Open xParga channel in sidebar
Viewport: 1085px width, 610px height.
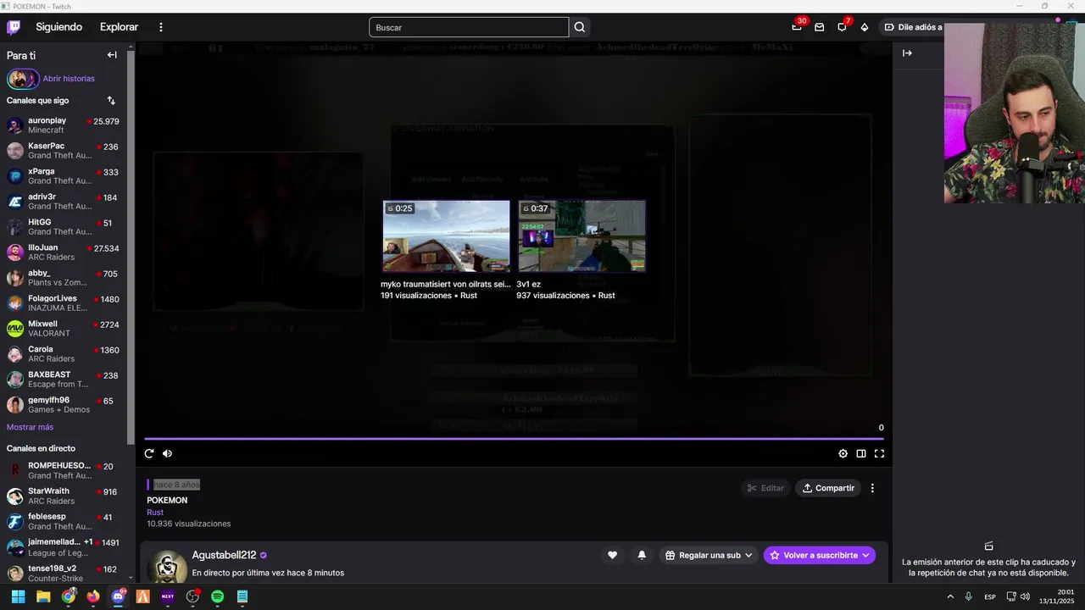click(x=64, y=176)
